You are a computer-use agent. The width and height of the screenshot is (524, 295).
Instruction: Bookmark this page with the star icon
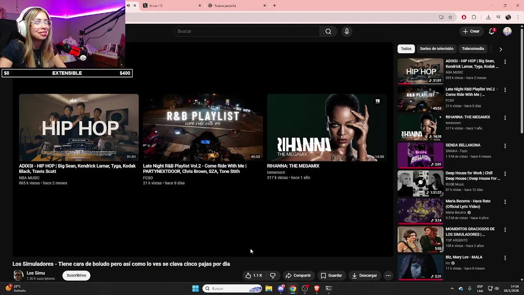pos(450,17)
